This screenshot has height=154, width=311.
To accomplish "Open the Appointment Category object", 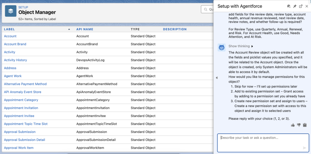I will (21, 100).
